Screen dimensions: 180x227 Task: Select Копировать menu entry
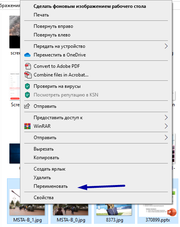click(x=46, y=158)
